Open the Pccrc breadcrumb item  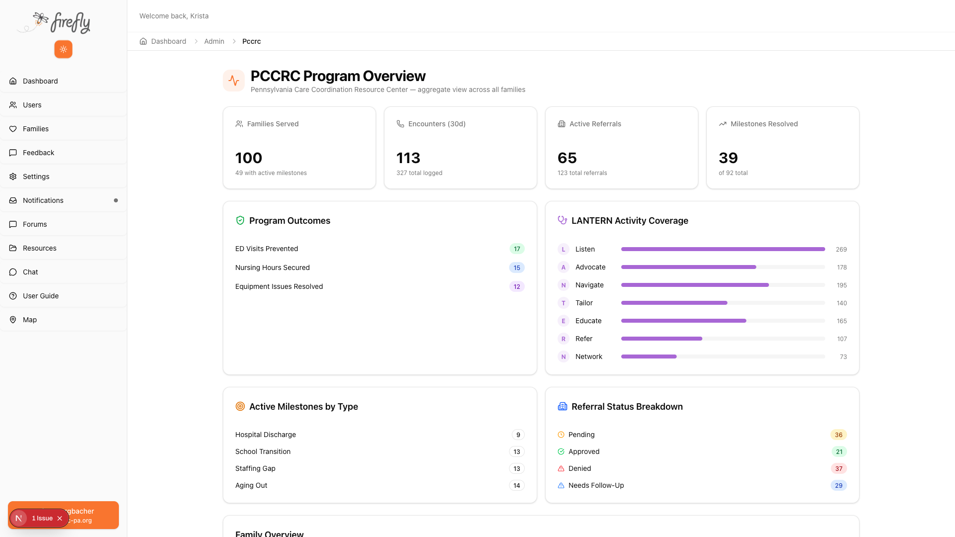(251, 41)
